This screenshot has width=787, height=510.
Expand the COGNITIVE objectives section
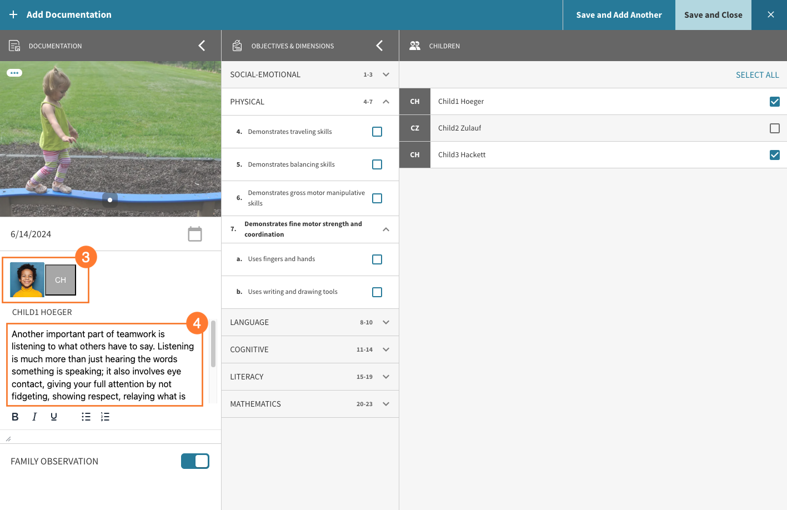pos(385,349)
